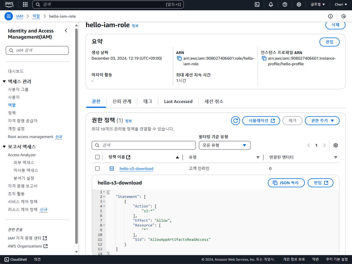Screen dimensions: 352x264
Task: Check the hello-s3-download policy checkbox
Action: point(97,169)
